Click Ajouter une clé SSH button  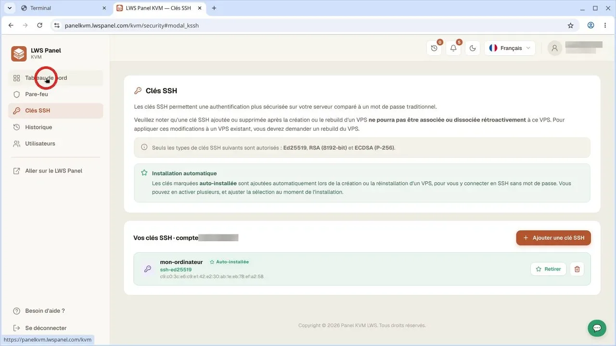[x=553, y=238]
